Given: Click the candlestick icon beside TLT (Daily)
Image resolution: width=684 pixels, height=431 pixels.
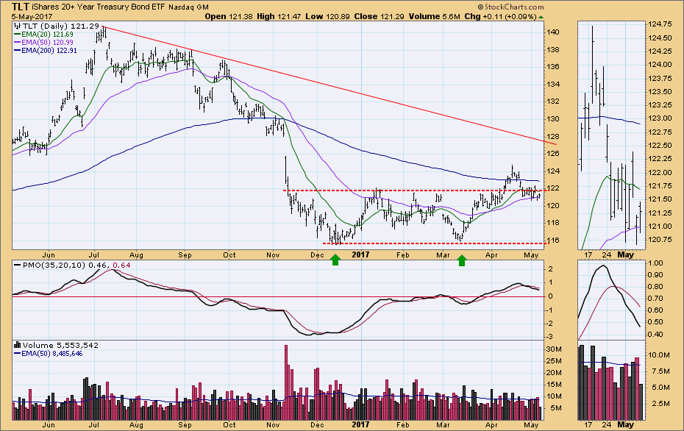Looking at the screenshot, I should pyautogui.click(x=18, y=26).
